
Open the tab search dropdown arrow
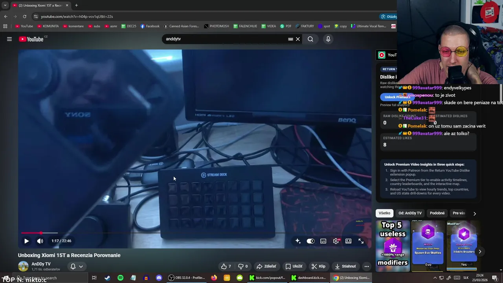[x=5, y=6]
